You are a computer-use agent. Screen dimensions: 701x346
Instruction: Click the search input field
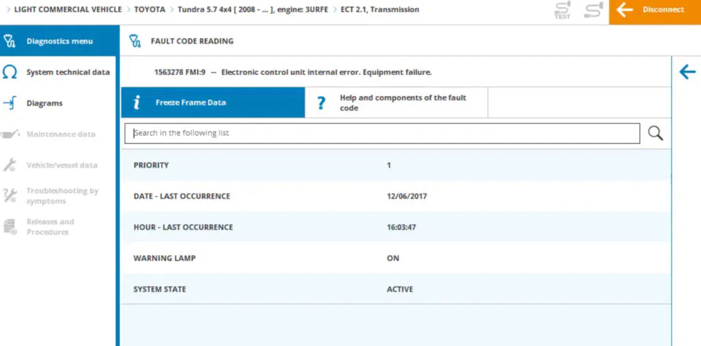382,133
